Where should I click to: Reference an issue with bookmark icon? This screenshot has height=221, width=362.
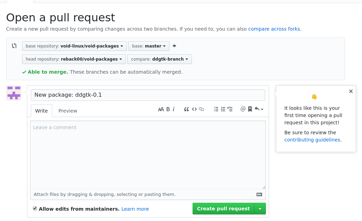pos(250,109)
